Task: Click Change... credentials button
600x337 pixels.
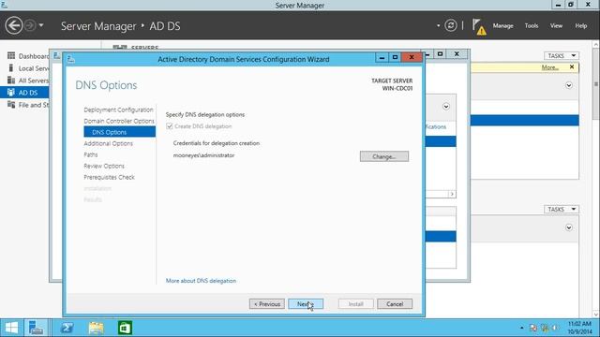Action: [x=383, y=156]
